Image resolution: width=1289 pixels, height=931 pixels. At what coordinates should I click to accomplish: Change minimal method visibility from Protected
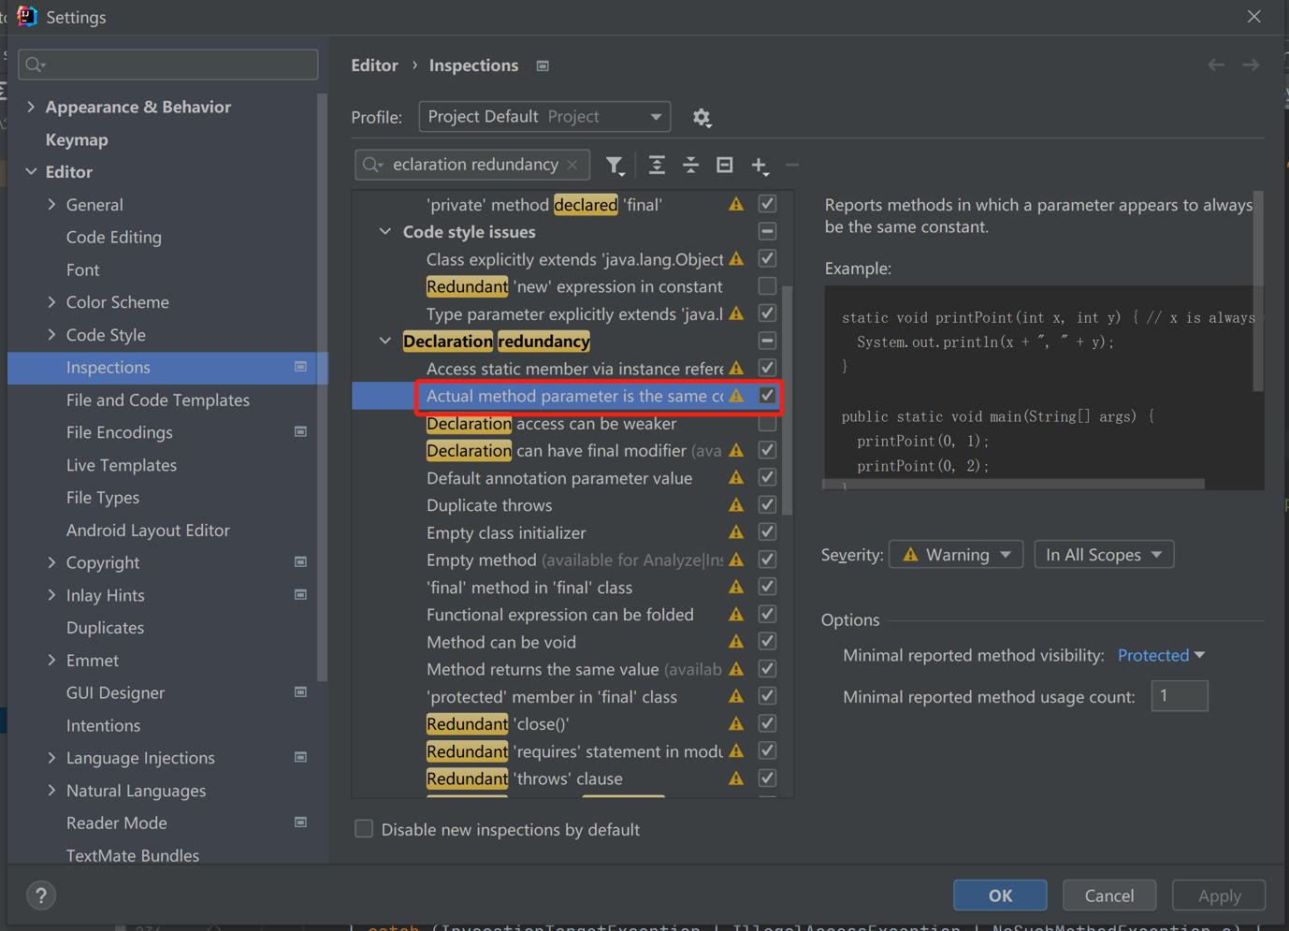click(x=1160, y=655)
